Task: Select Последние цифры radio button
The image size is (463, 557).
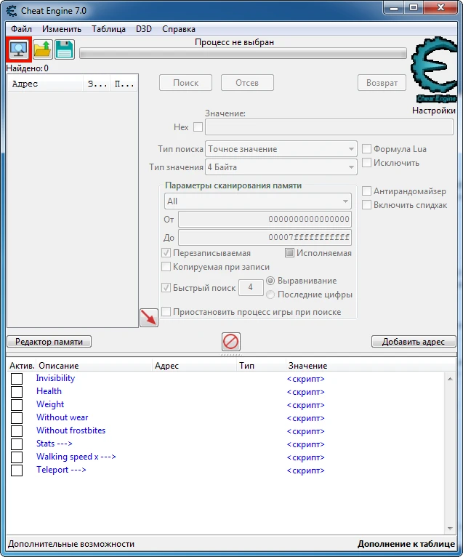Action: coord(270,294)
